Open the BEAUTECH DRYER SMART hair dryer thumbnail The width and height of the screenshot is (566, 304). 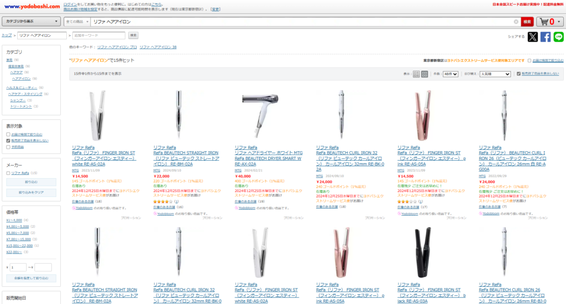260,115
